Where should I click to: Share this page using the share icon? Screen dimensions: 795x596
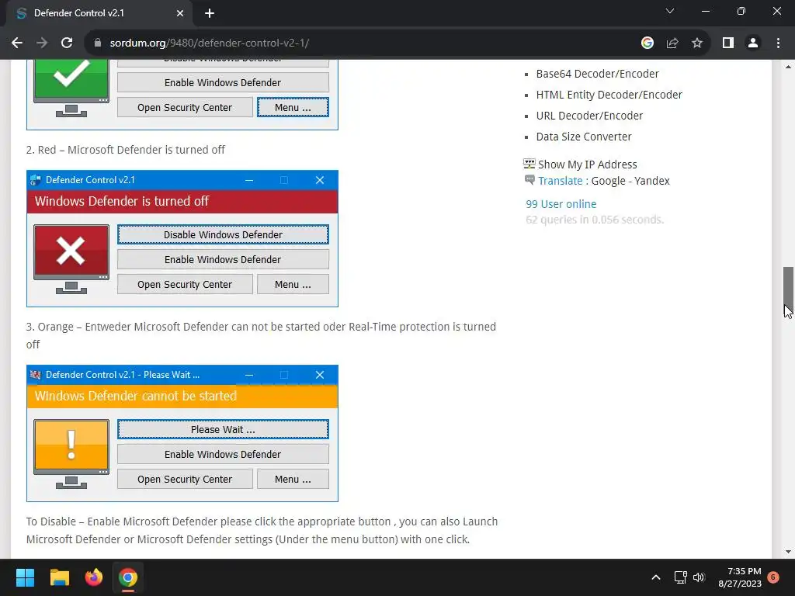pos(672,43)
